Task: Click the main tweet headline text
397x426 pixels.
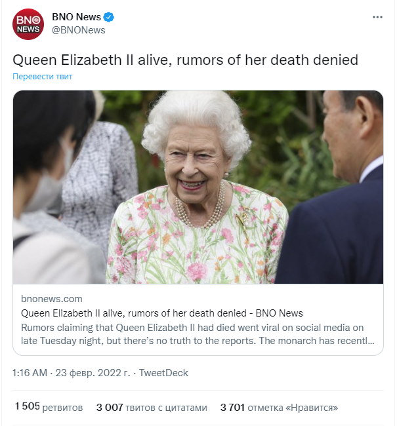Action: coord(186,60)
